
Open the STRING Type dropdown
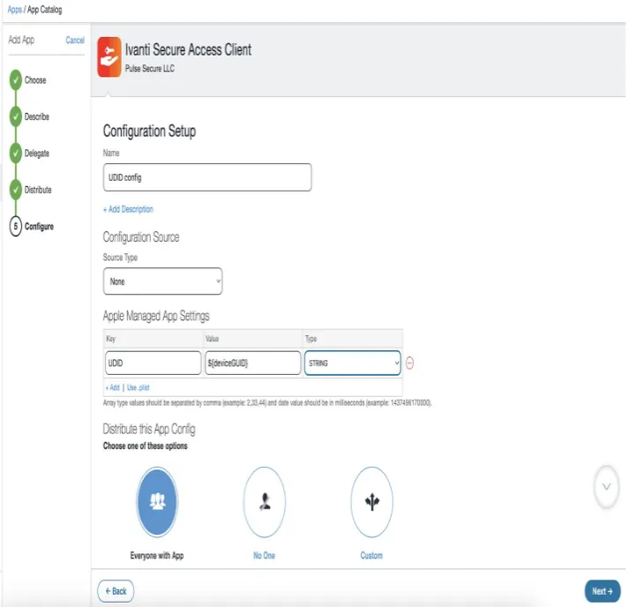pos(353,363)
